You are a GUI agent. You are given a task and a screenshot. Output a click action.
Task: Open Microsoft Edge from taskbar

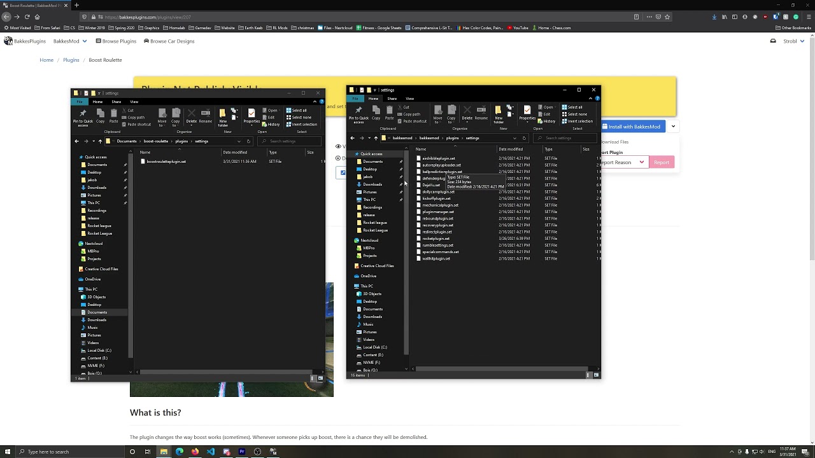click(x=180, y=452)
